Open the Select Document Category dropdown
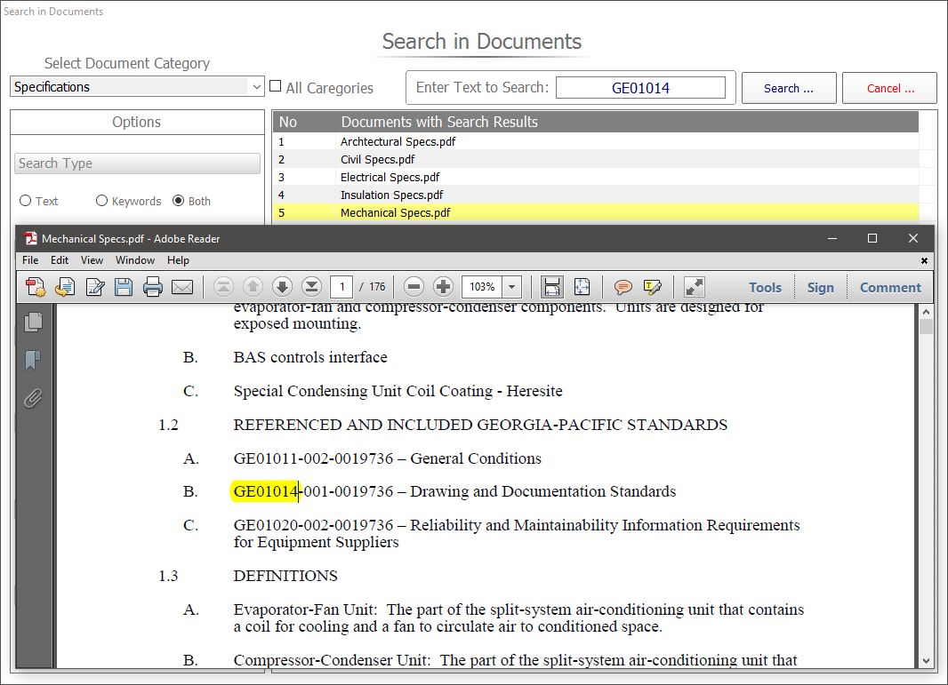The image size is (948, 685). click(x=138, y=87)
